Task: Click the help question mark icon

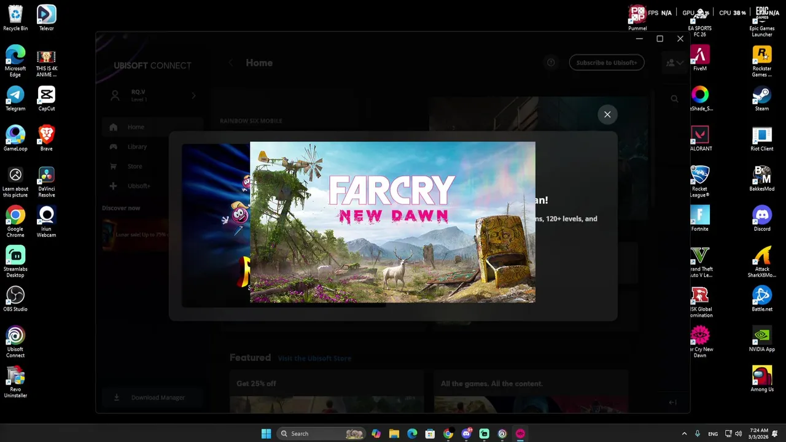Action: pyautogui.click(x=551, y=63)
